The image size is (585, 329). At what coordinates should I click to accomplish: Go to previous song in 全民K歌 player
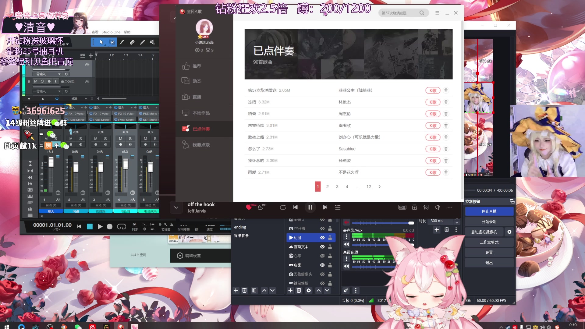click(295, 207)
